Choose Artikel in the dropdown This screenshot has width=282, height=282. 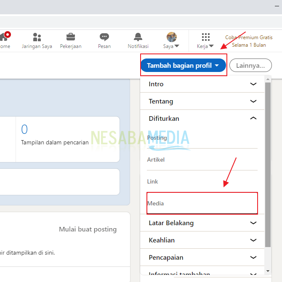tap(156, 160)
